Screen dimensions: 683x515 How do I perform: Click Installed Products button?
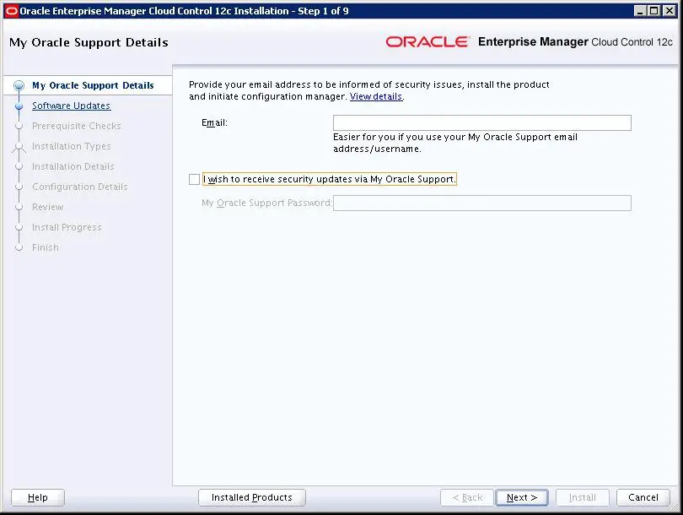coord(252,497)
